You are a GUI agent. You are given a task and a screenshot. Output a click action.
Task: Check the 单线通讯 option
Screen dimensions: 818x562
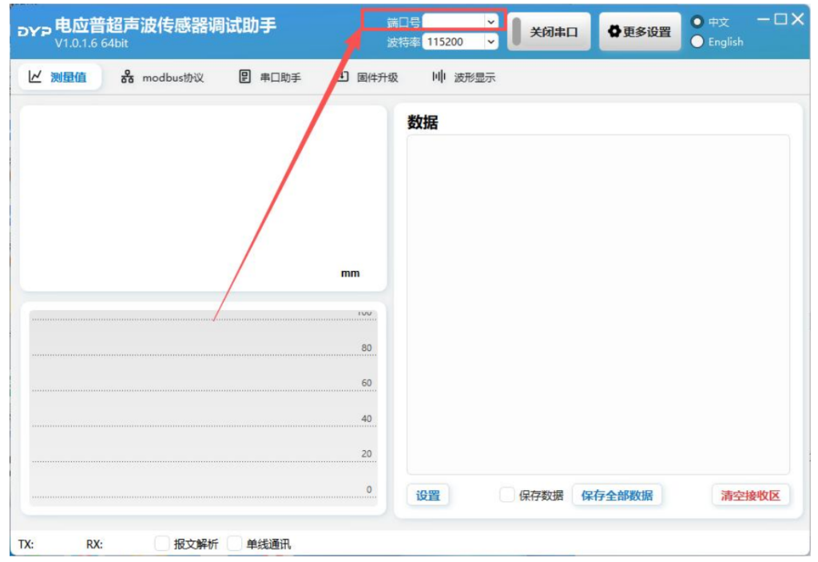(234, 544)
